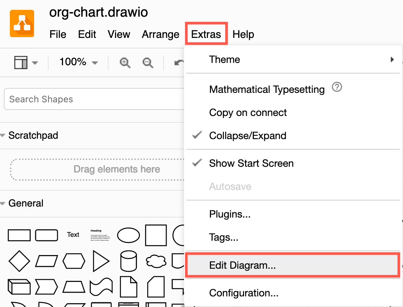Click the draw.io logo
Image resolution: width=403 pixels, height=307 pixels.
coord(22,23)
